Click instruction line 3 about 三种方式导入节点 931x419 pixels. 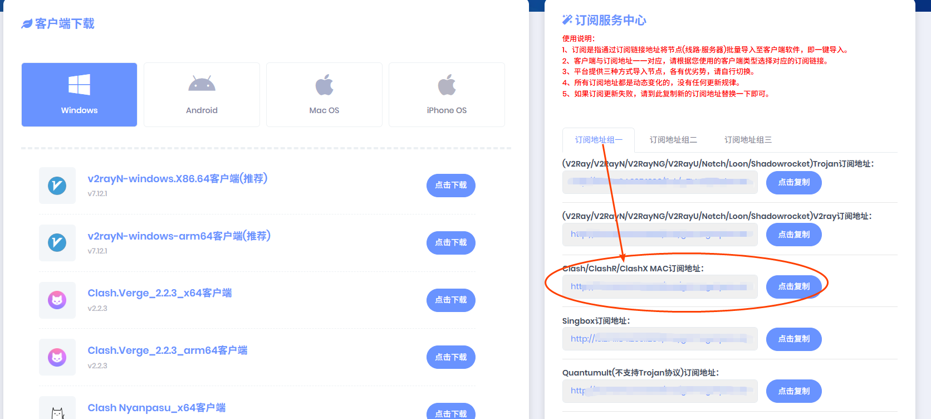[660, 72]
